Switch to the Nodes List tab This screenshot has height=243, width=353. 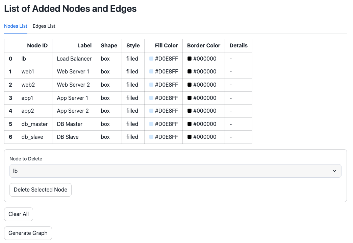(x=16, y=26)
